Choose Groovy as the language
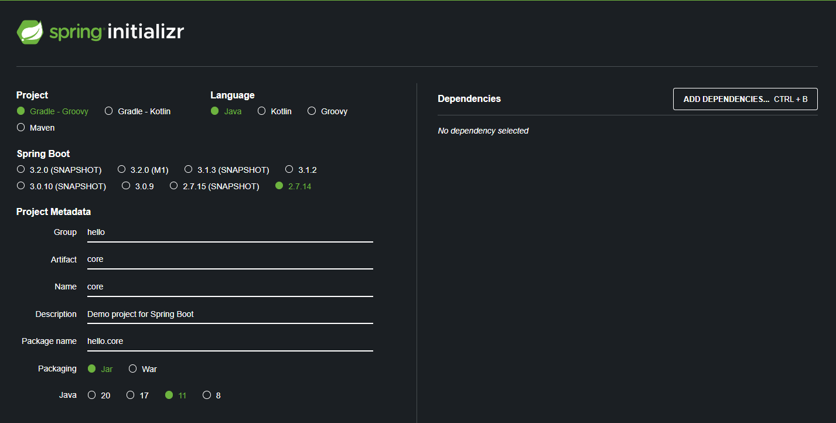The width and height of the screenshot is (836, 423). (x=327, y=111)
